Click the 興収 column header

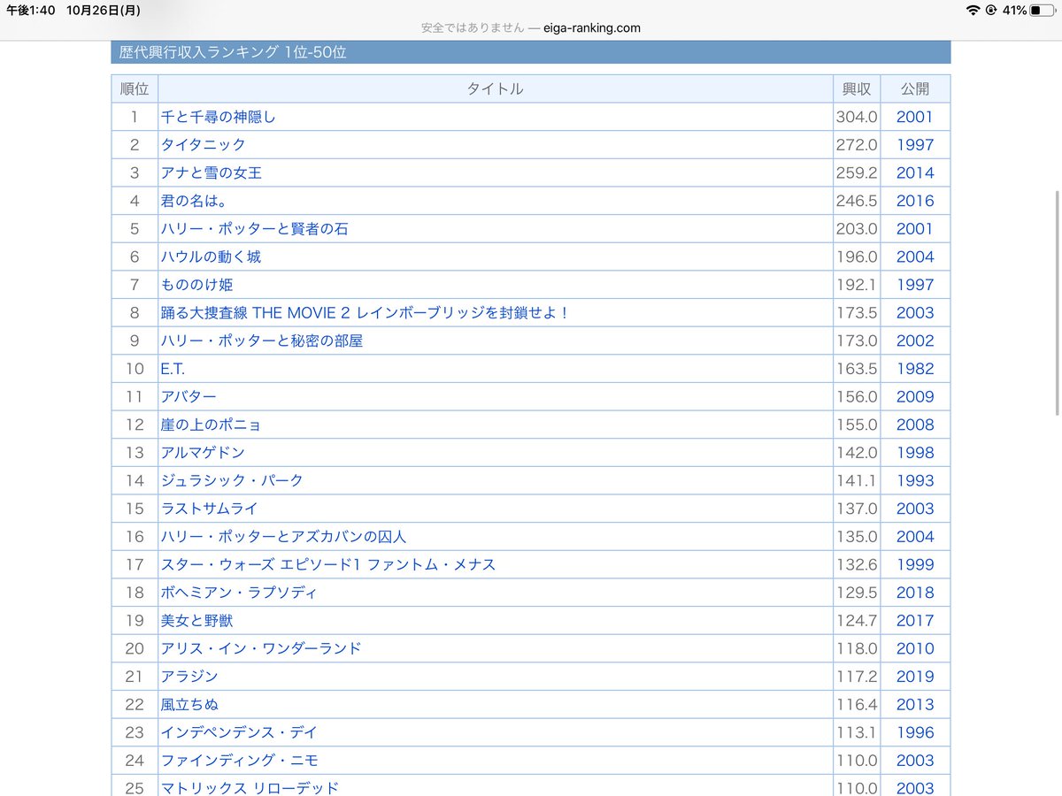pyautogui.click(x=857, y=88)
